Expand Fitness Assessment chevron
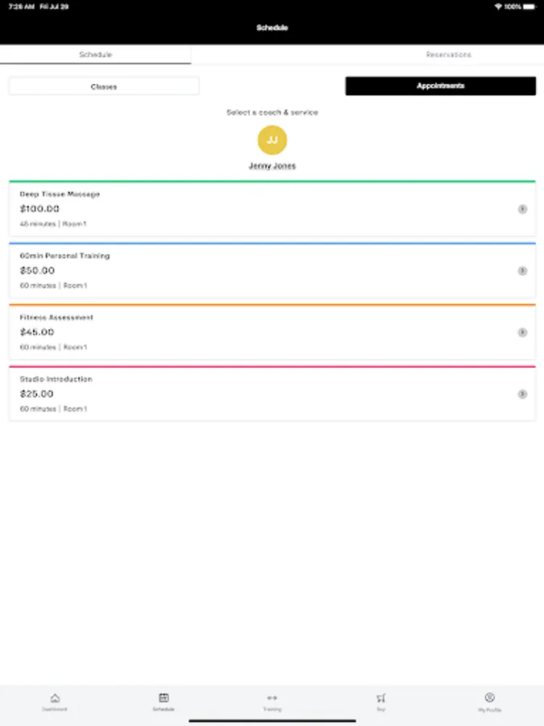The width and height of the screenshot is (544, 726). [x=522, y=332]
